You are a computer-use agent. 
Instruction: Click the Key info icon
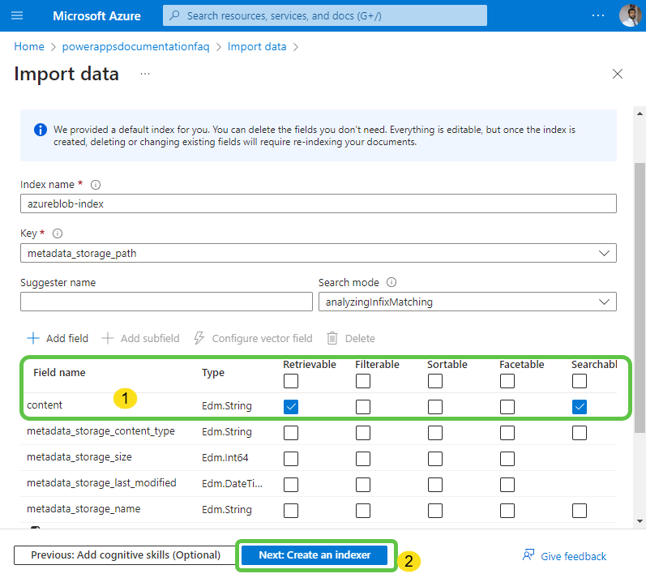pos(58,233)
